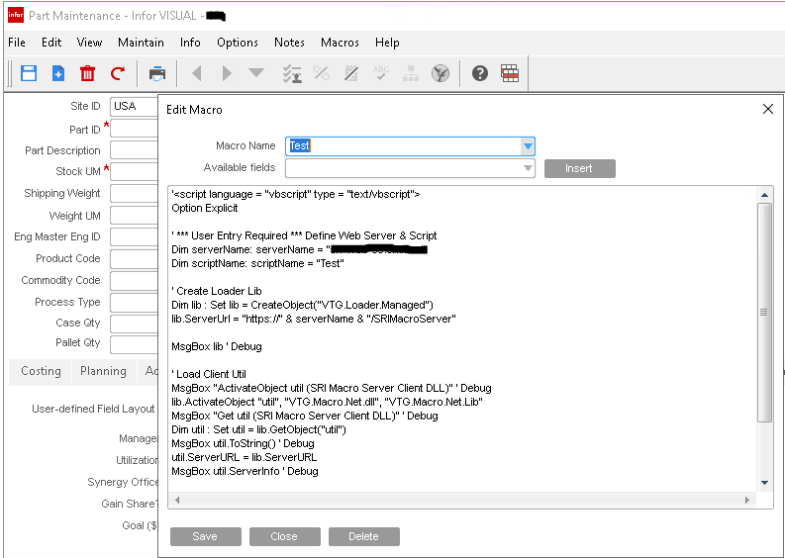The width and height of the screenshot is (785, 558).
Task: Click the Part Description input field
Action: [135, 150]
